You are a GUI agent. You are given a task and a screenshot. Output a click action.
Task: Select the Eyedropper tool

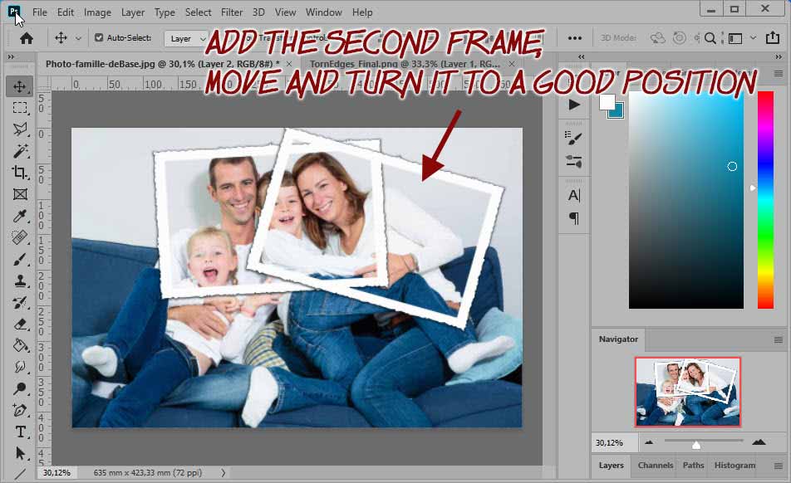(x=20, y=216)
